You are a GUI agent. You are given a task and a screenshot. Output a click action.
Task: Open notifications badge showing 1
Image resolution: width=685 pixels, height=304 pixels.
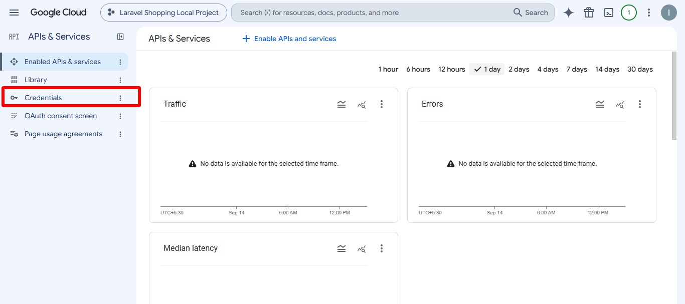click(x=629, y=13)
